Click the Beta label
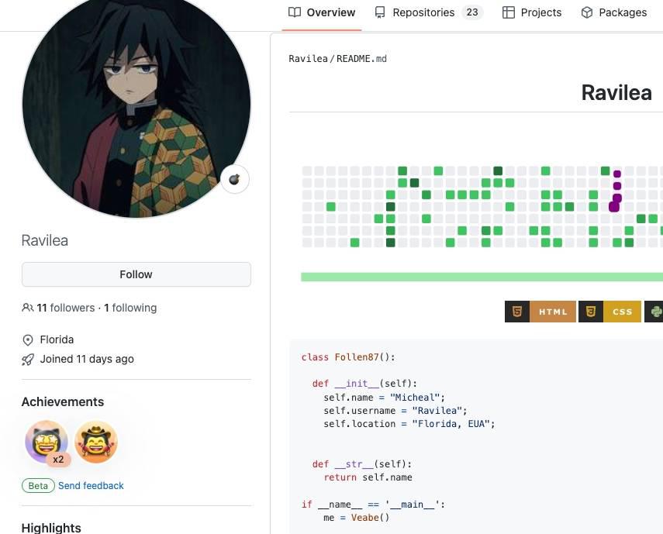 coord(38,486)
